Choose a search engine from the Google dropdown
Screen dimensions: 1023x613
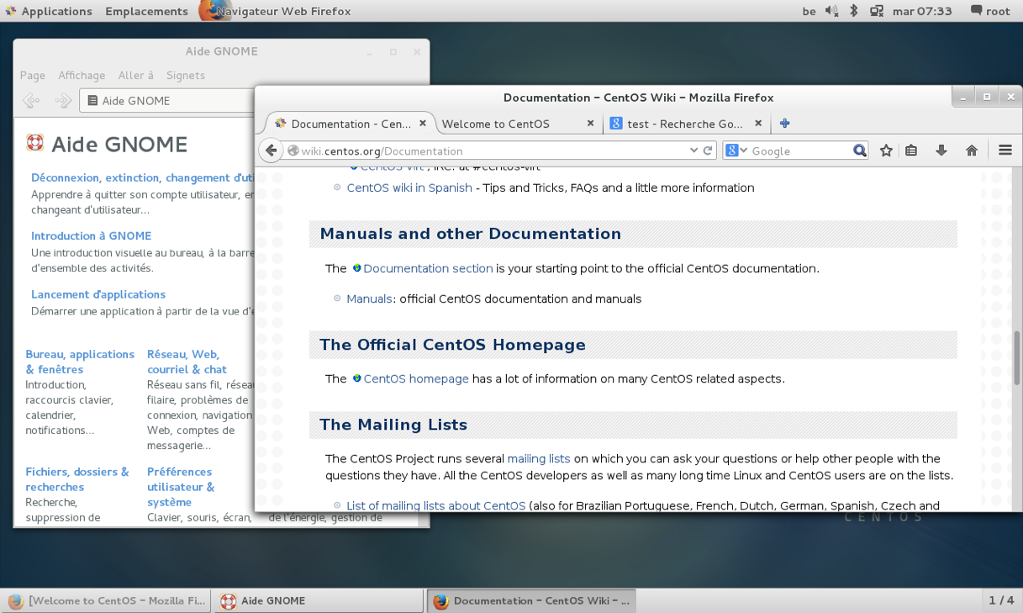click(x=736, y=151)
